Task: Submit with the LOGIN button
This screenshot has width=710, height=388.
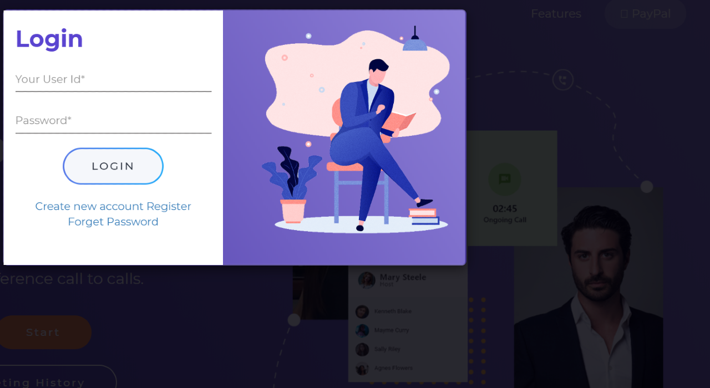Action: pos(113,166)
